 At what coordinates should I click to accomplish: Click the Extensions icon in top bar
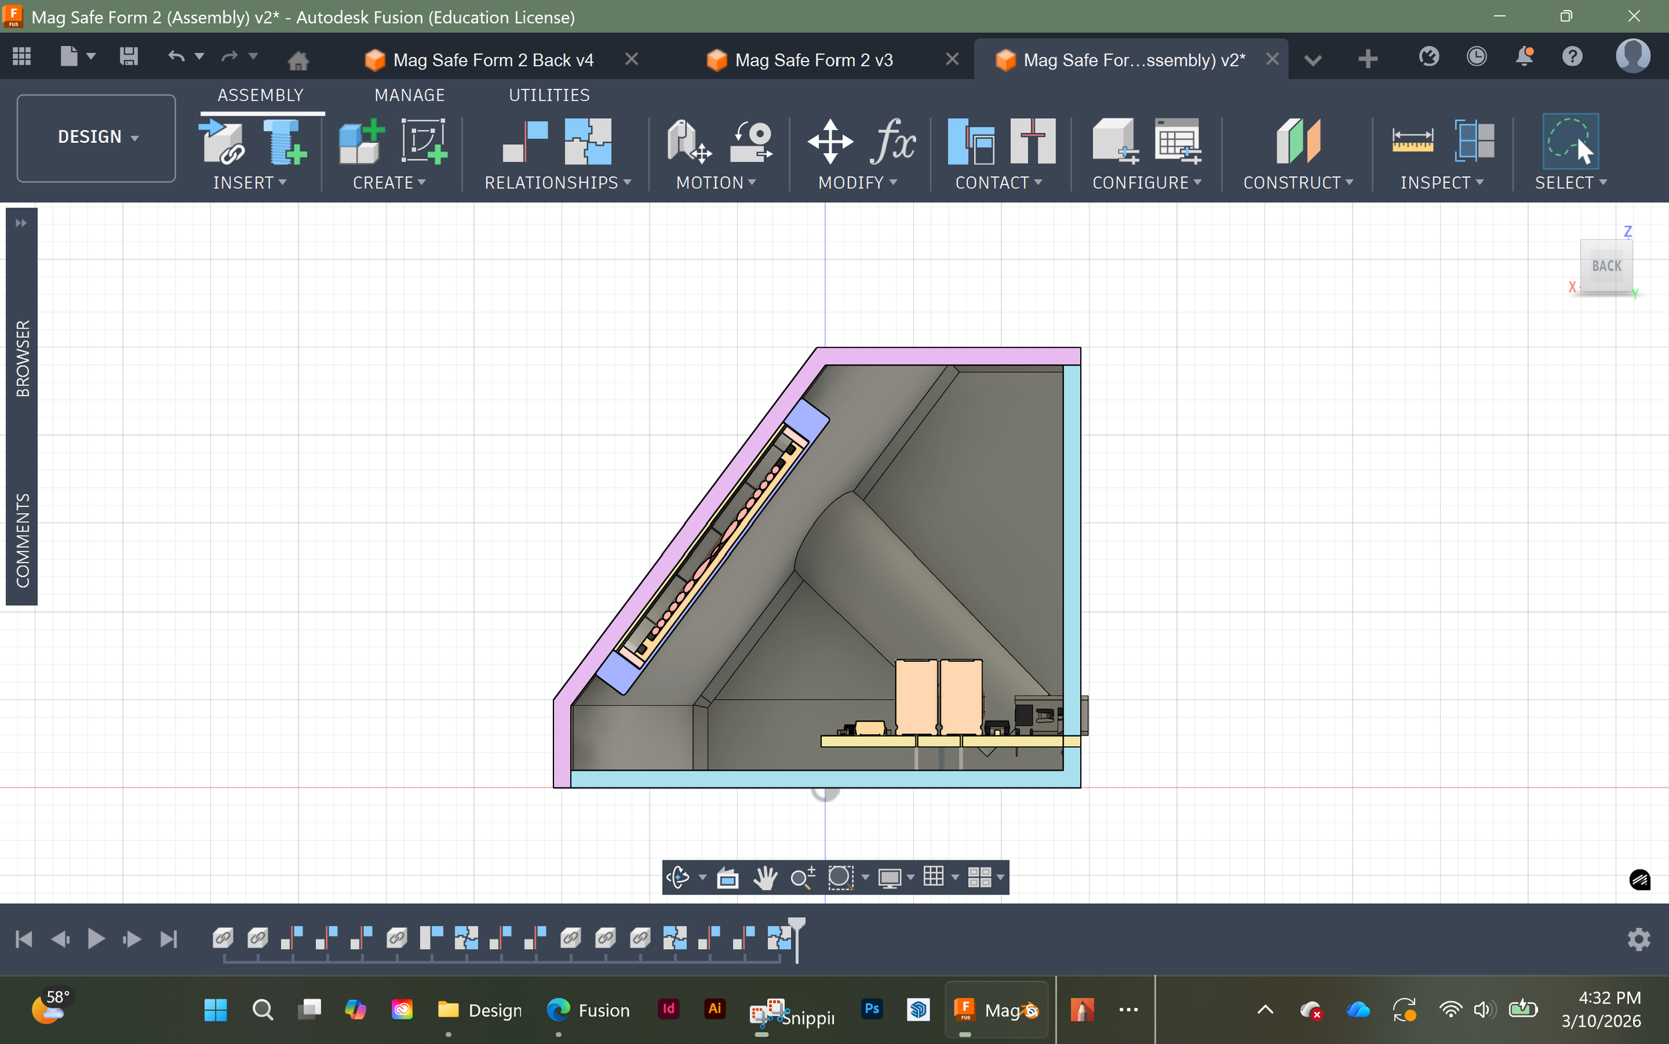(x=1429, y=57)
